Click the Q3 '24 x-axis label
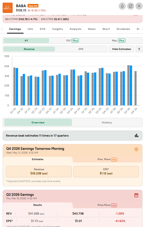This screenshot has height=227, width=143. tap(70, 111)
